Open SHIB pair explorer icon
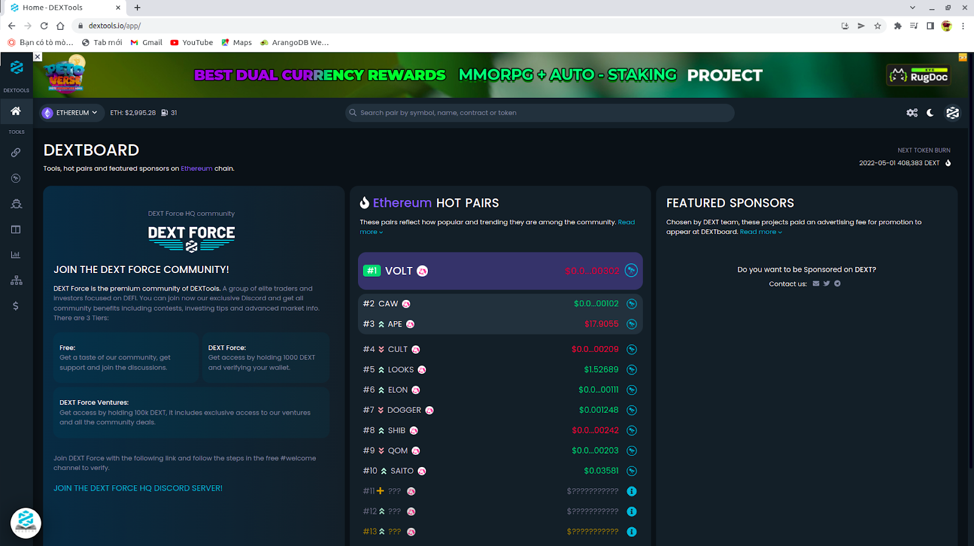This screenshot has width=974, height=546. pyautogui.click(x=632, y=430)
